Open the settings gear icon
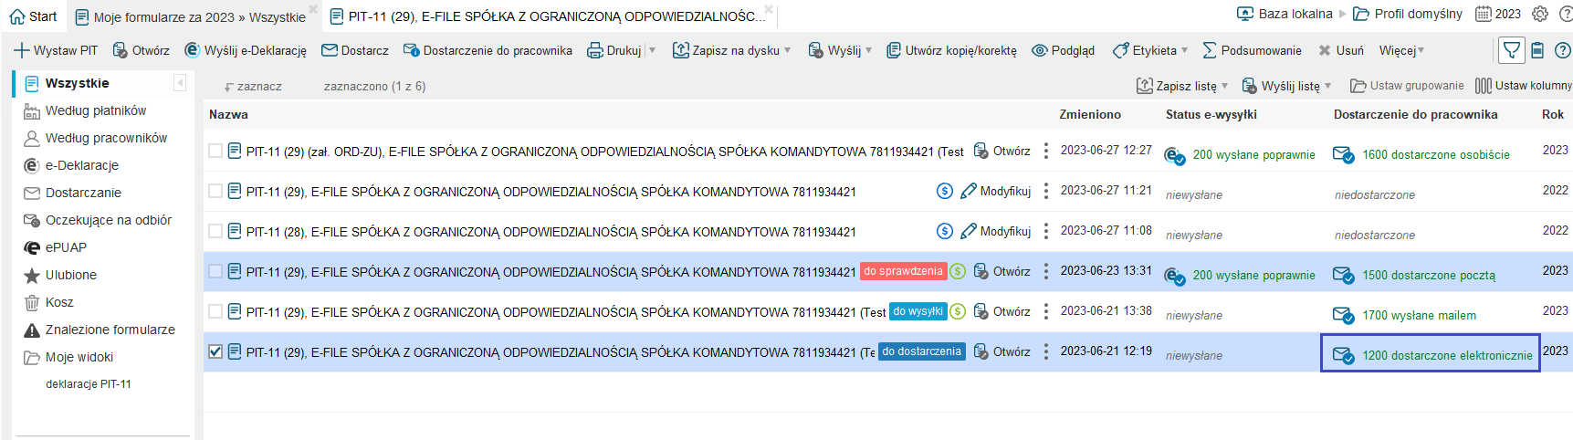Screen dimensions: 1573x440 1540,14
